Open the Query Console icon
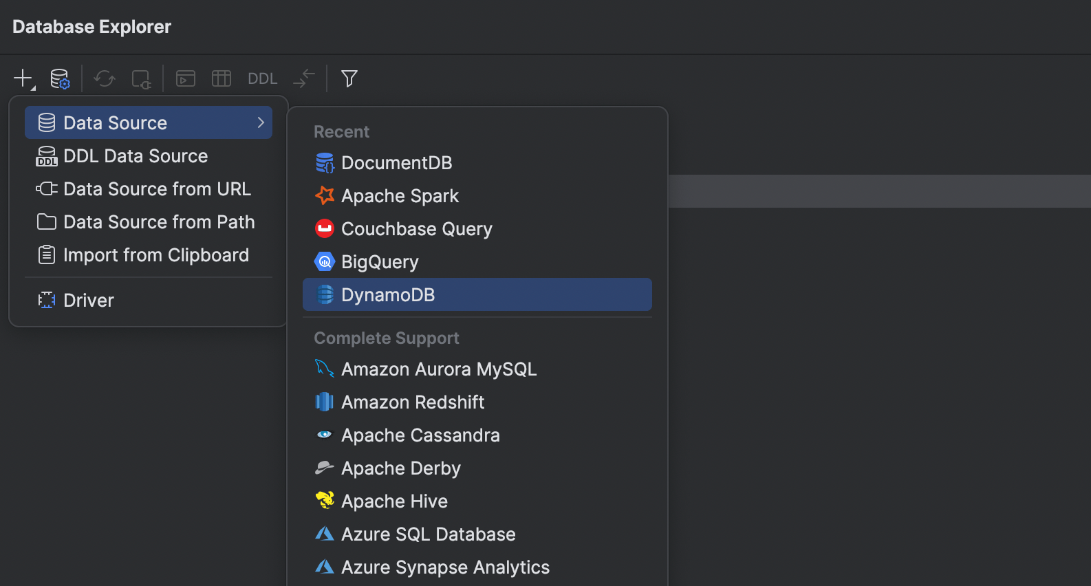 [186, 78]
